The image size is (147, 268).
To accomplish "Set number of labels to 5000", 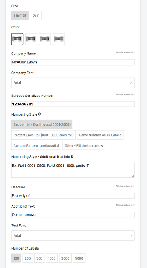I will click(x=79, y=258).
